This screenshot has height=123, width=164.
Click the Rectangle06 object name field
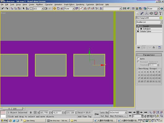(x=147, y=18)
